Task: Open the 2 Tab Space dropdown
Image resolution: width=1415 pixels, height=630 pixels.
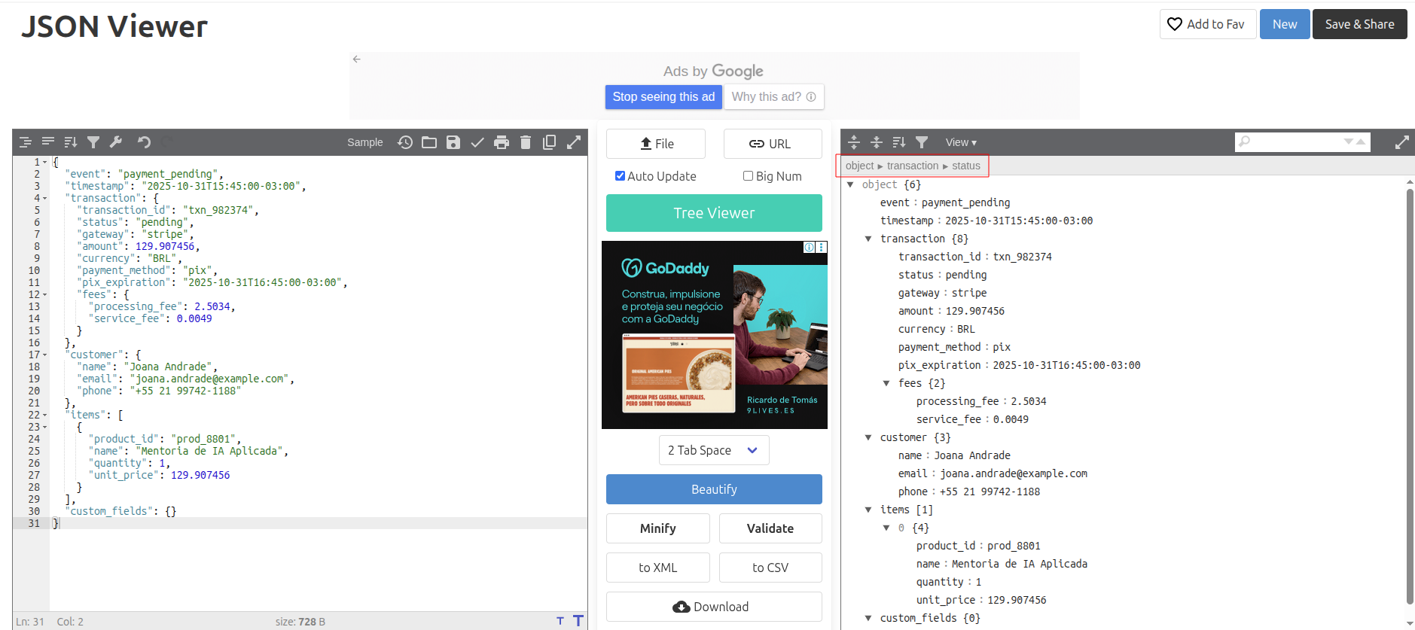Action: click(713, 450)
